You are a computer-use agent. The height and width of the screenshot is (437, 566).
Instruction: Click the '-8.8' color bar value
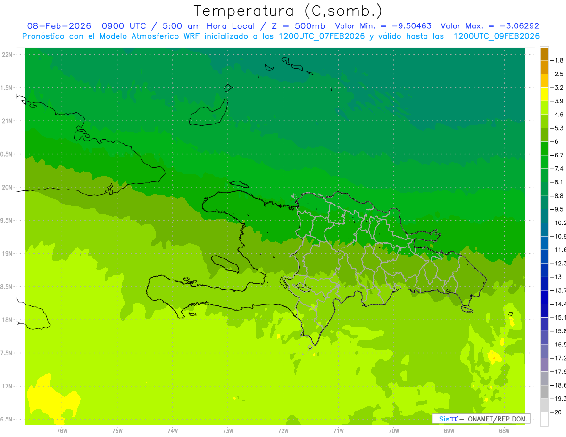(x=557, y=196)
